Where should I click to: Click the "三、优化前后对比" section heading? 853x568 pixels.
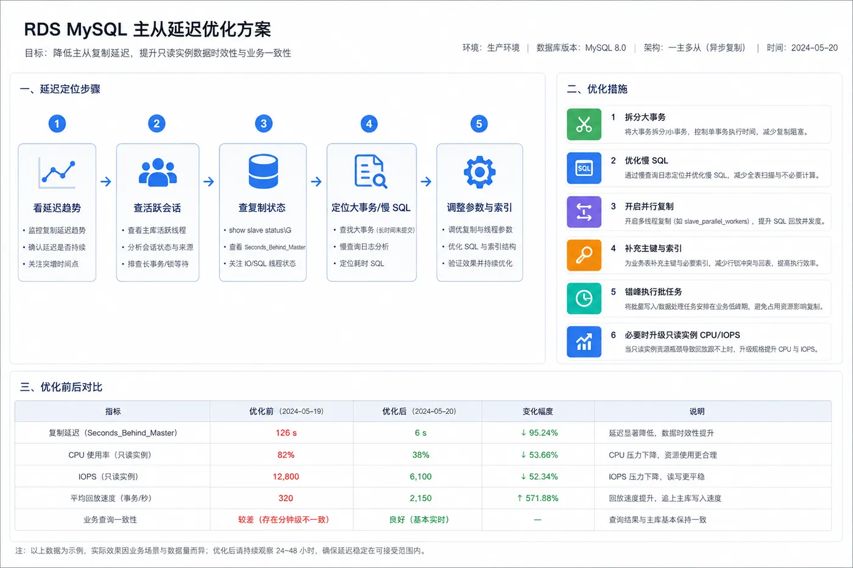(x=61, y=387)
